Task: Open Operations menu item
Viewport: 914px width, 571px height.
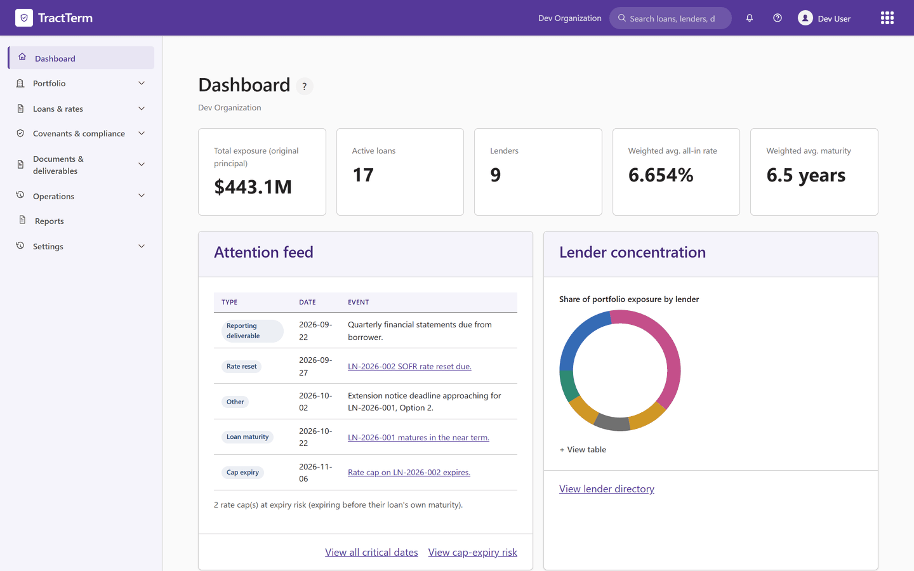Action: pyautogui.click(x=81, y=196)
